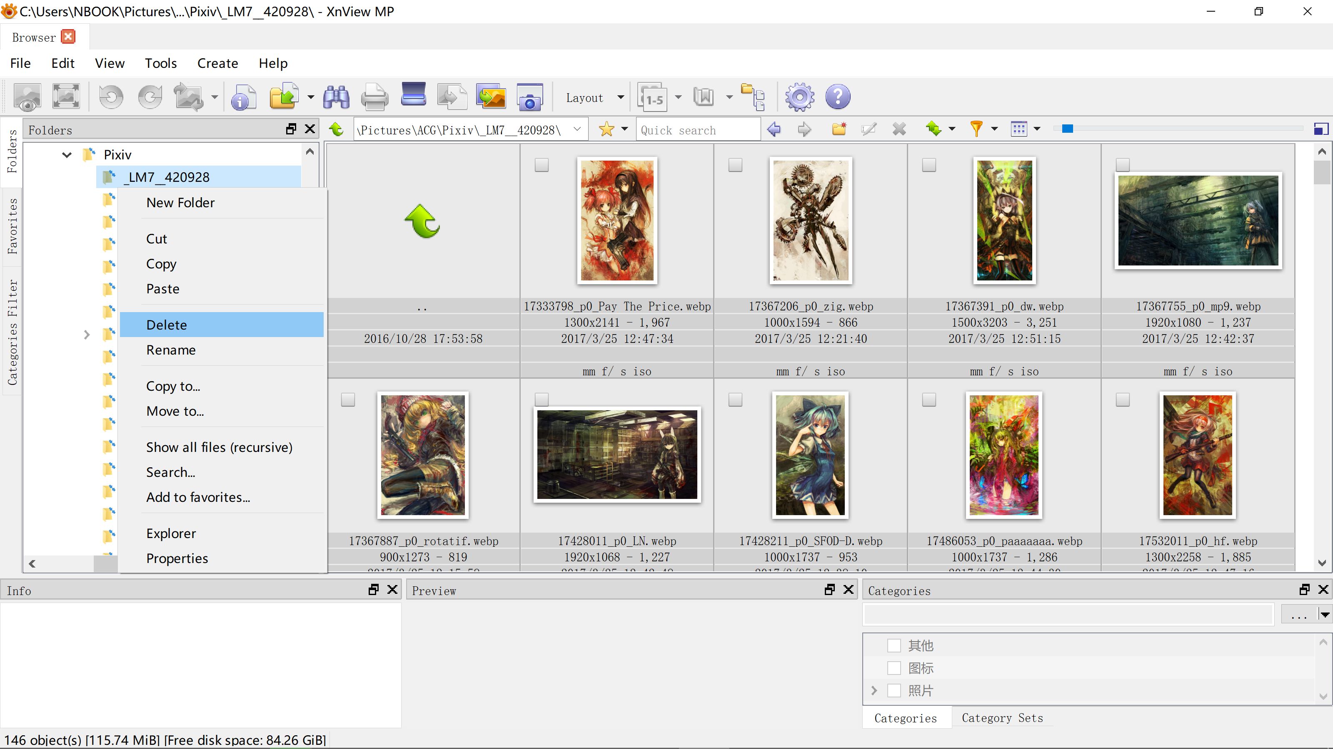Expand the 照片 category
This screenshot has height=749, width=1333.
click(874, 691)
